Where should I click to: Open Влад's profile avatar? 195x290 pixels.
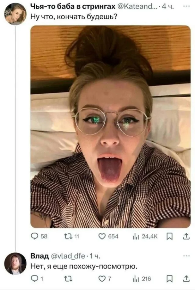click(15, 264)
